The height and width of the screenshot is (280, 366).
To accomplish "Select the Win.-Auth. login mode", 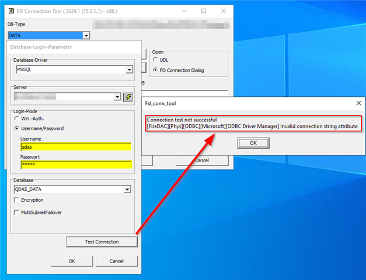I will 16,118.
